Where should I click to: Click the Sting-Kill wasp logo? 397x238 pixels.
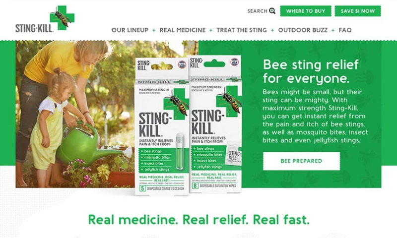click(45, 19)
